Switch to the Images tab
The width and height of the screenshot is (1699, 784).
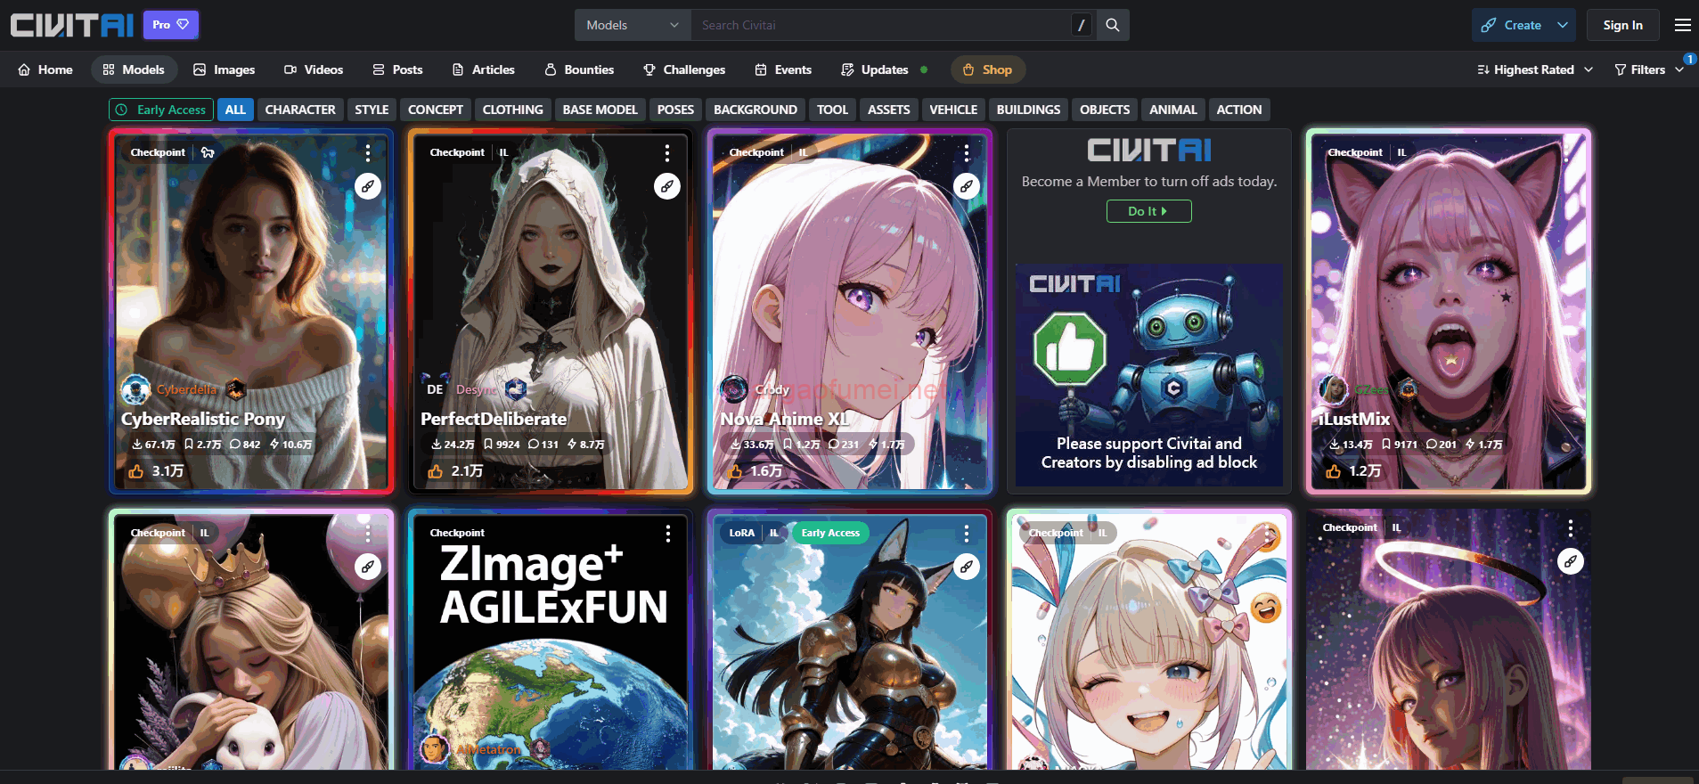coord(225,69)
